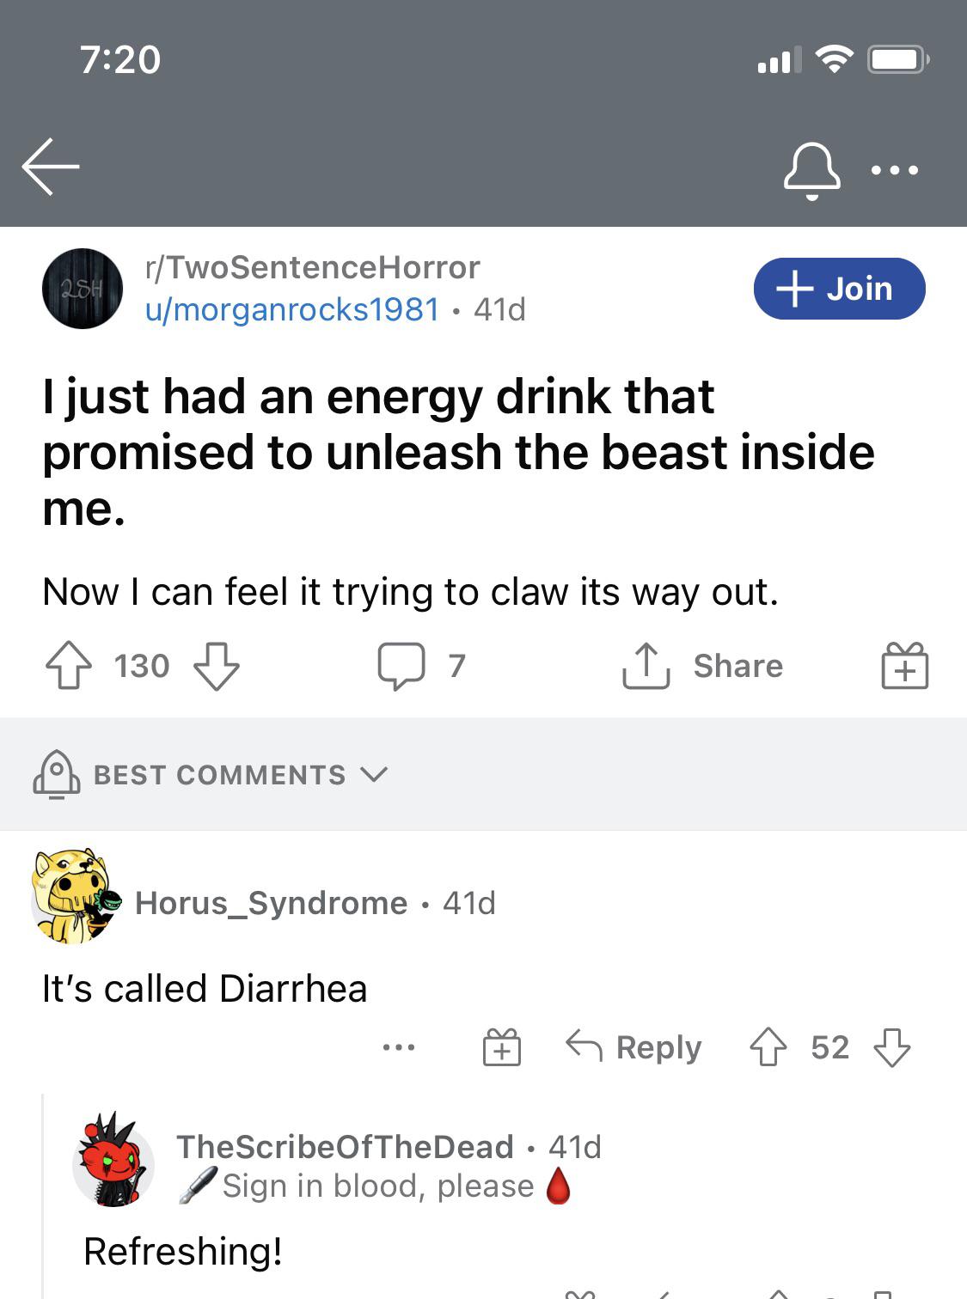Tap Join to subscribe to the subreddit
Image resolution: width=967 pixels, height=1299 pixels.
point(840,289)
